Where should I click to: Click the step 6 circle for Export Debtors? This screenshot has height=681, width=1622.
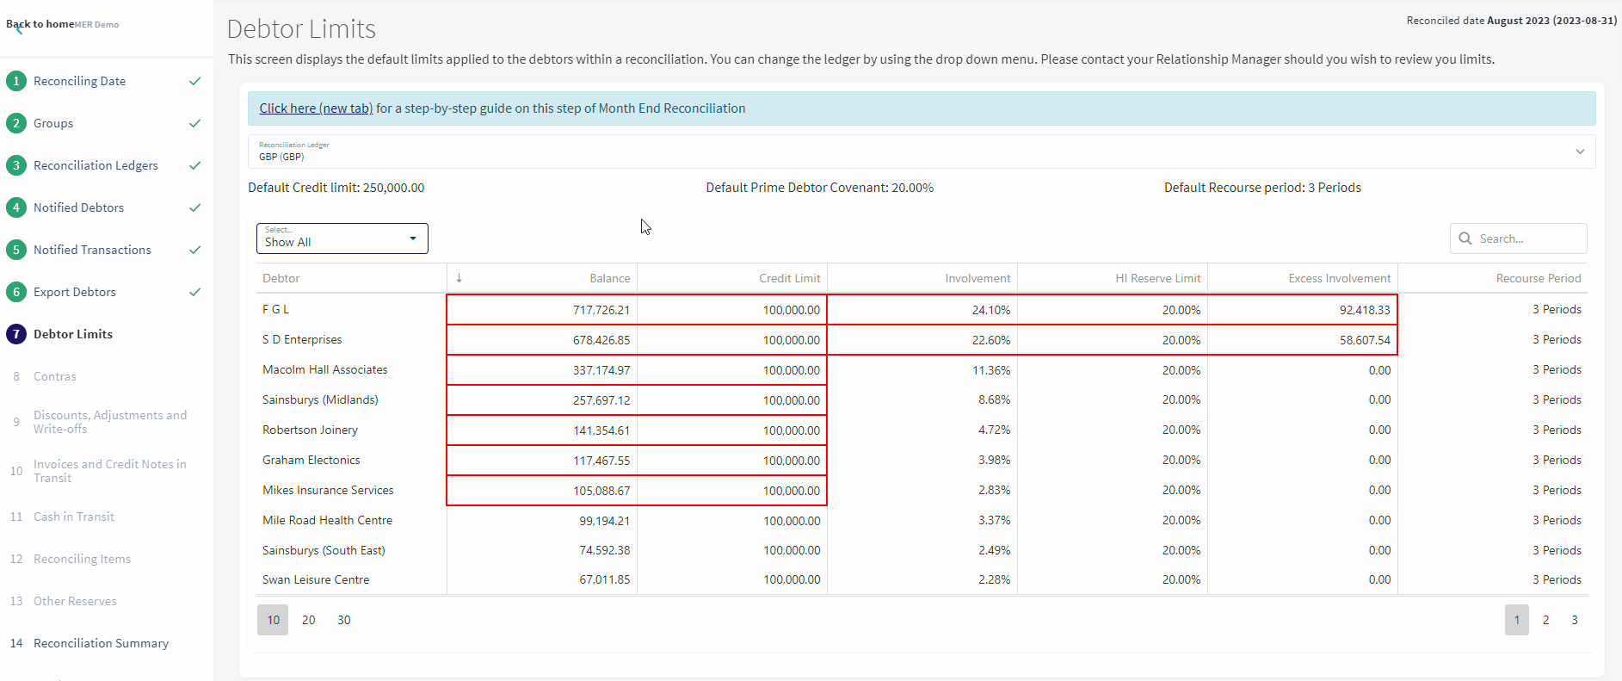click(15, 292)
